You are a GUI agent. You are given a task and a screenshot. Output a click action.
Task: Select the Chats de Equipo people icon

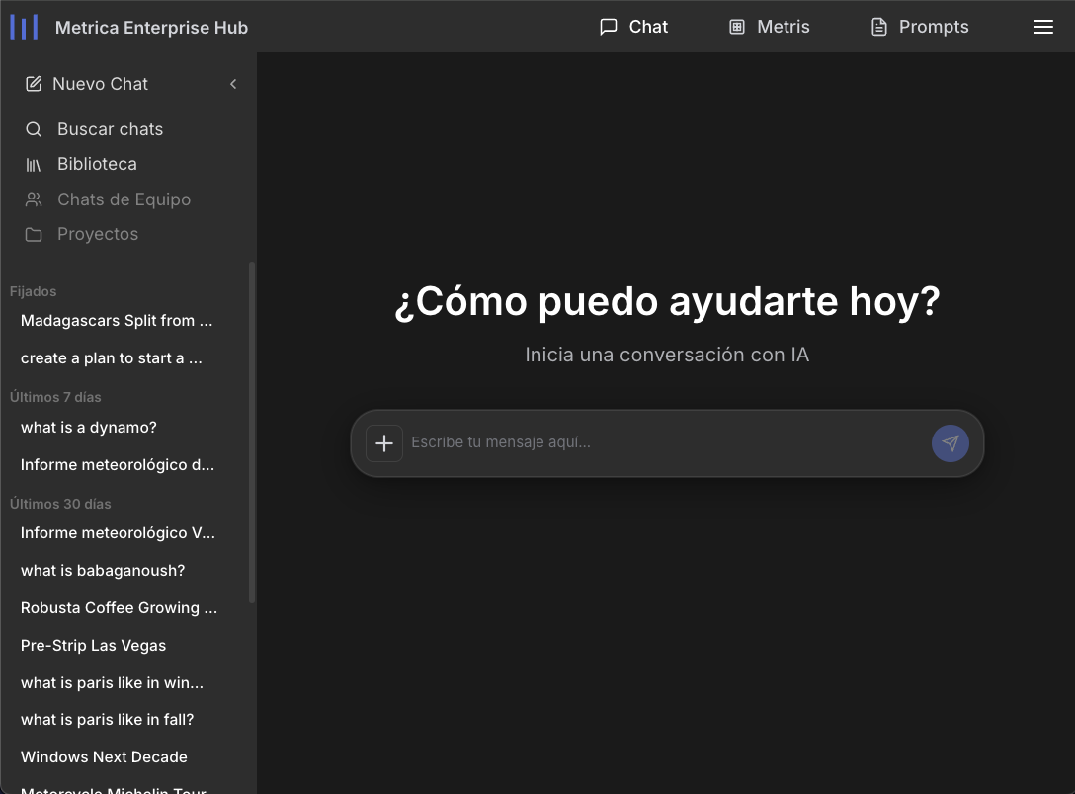click(x=33, y=199)
